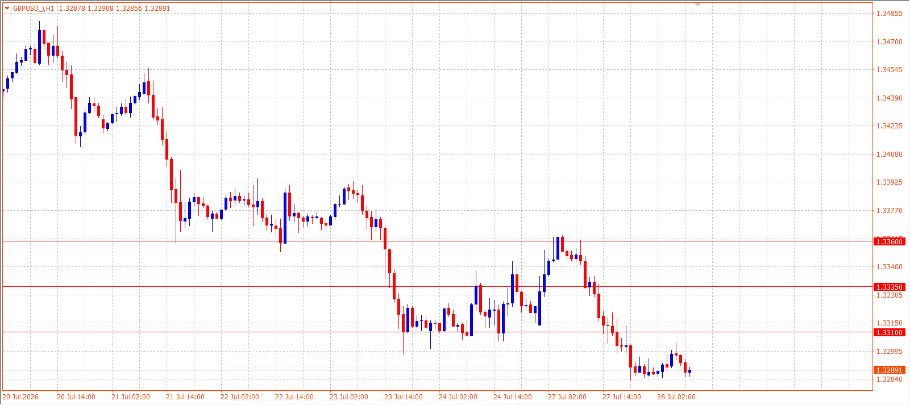This screenshot has width=910, height=405.
Task: Click the gray chart shift marker at top
Action: 698,5
